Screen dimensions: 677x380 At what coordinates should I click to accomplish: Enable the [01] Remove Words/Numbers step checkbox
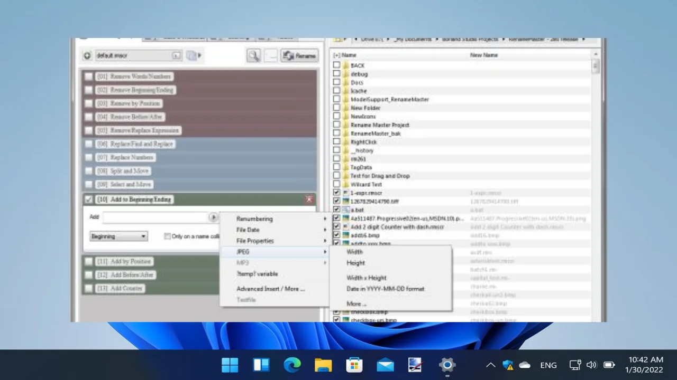pyautogui.click(x=88, y=76)
